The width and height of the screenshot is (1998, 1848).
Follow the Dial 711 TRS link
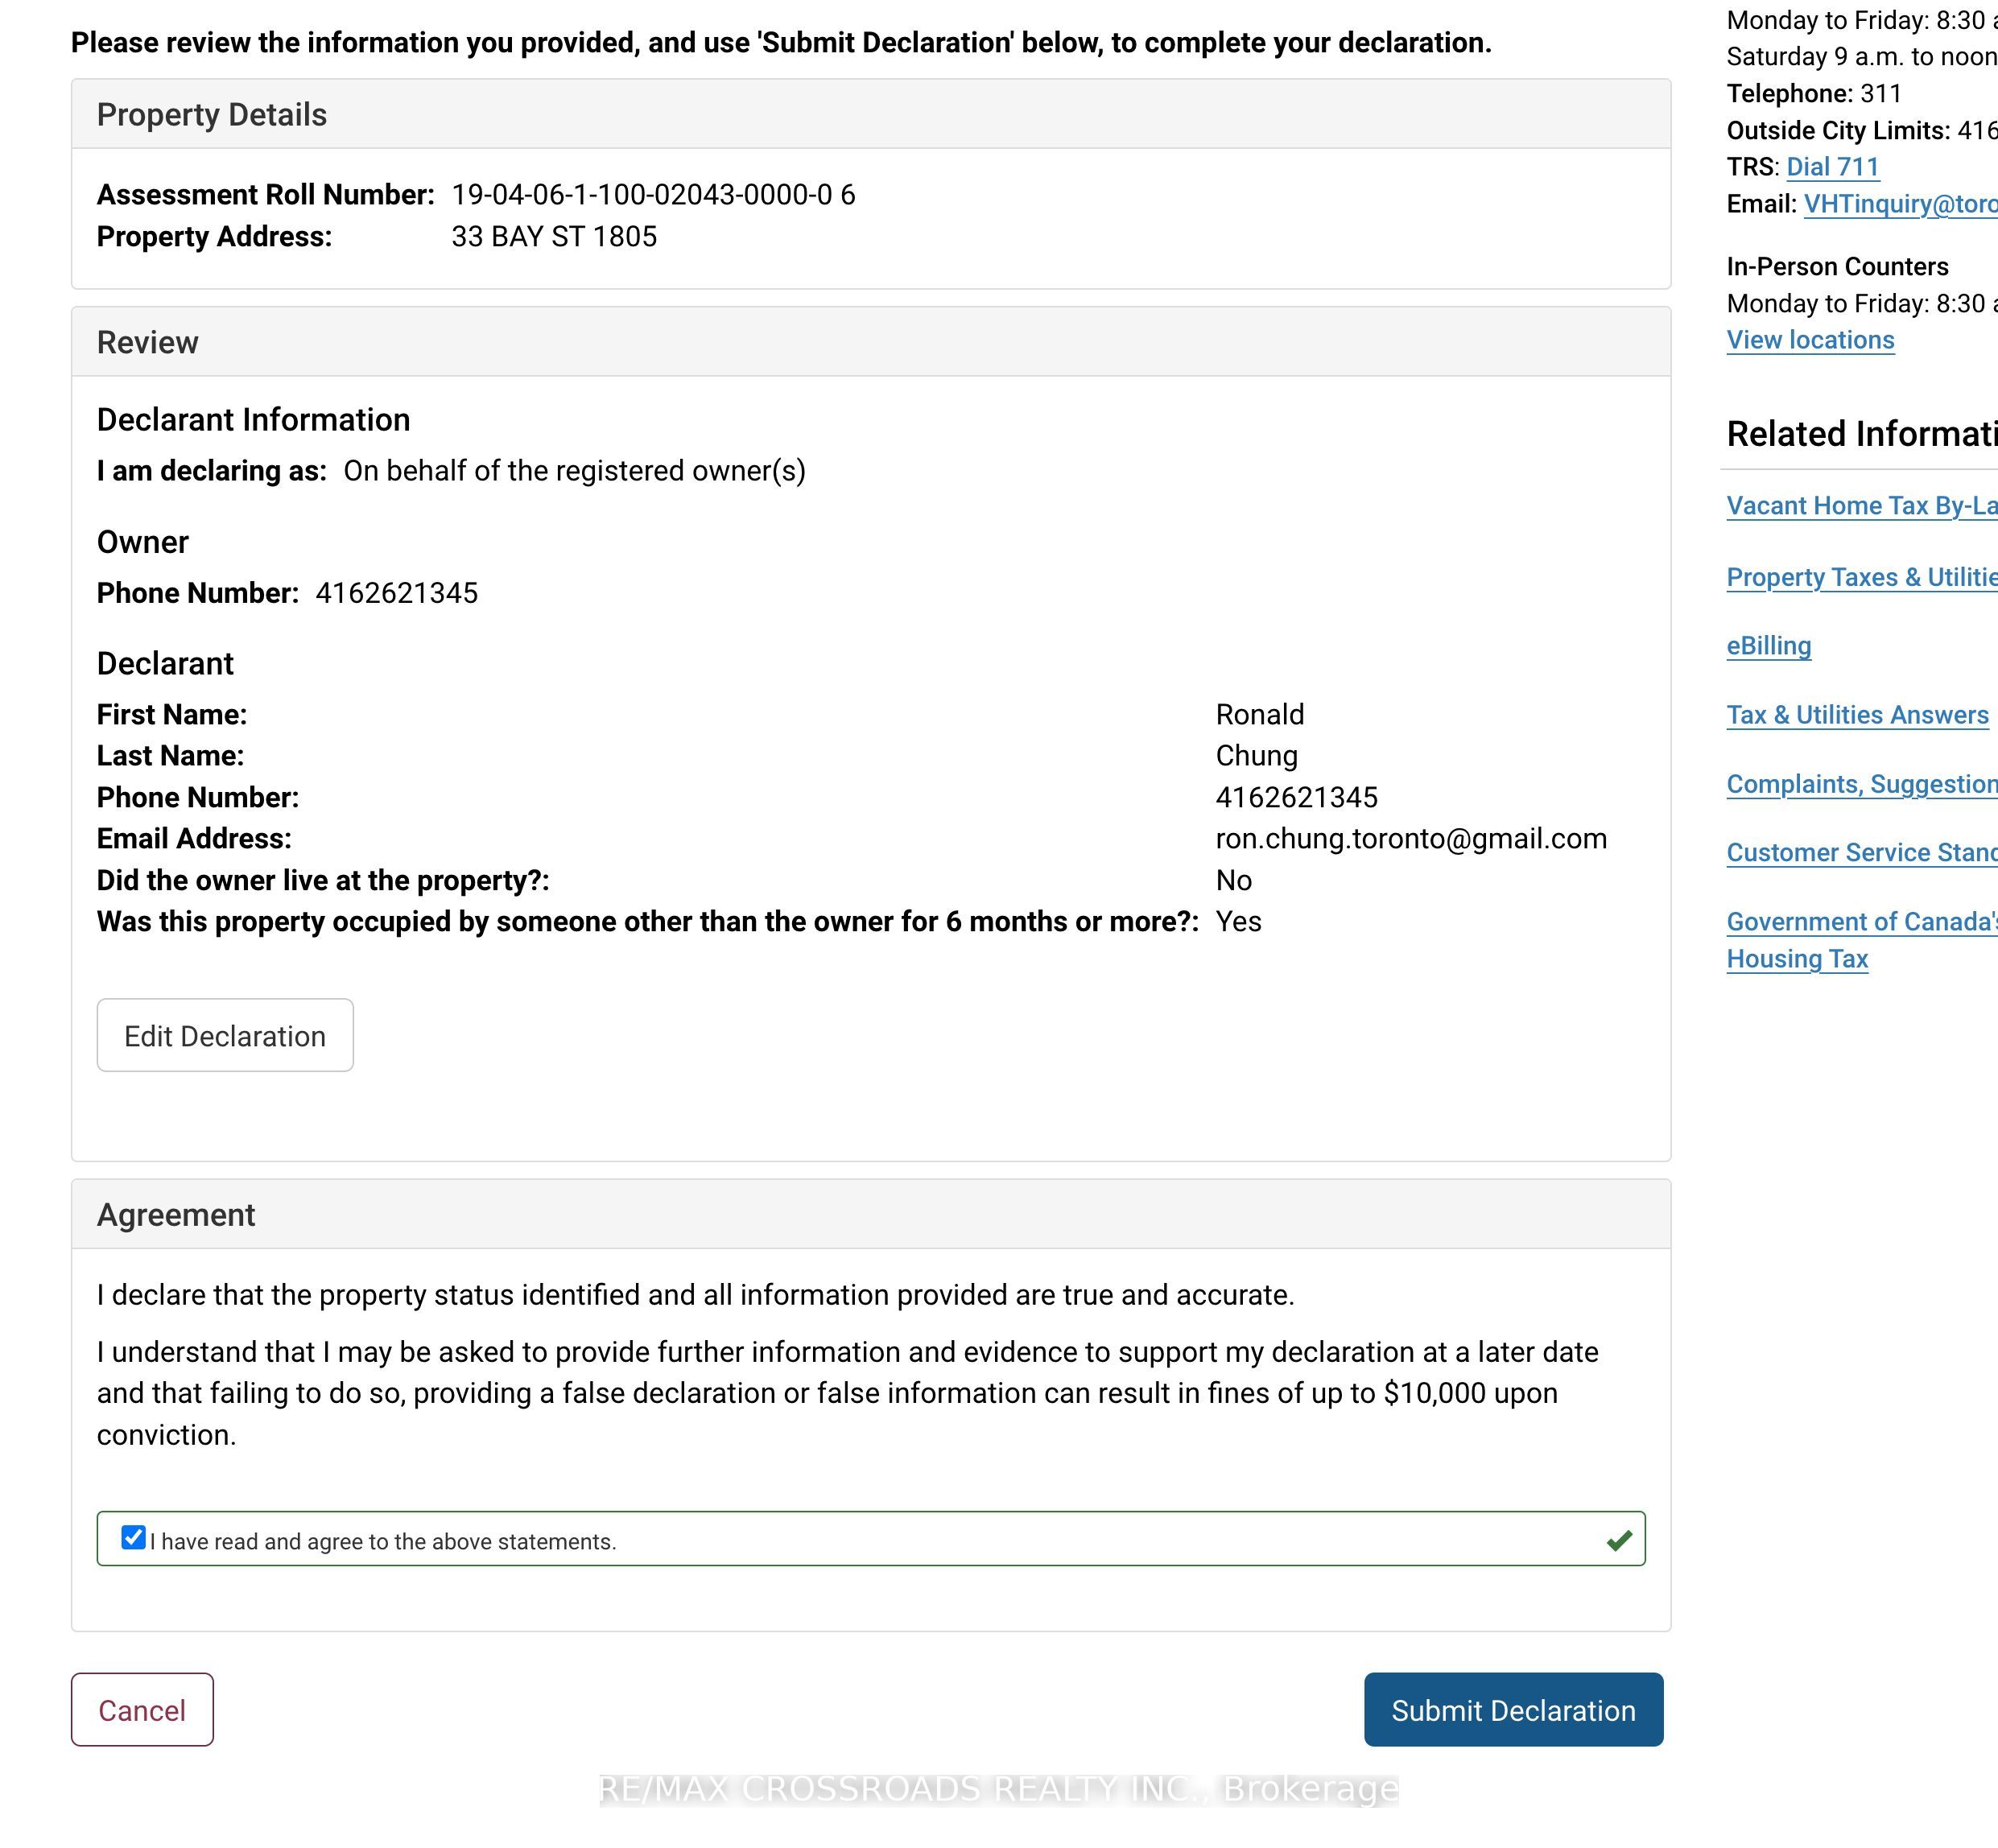click(x=1833, y=167)
